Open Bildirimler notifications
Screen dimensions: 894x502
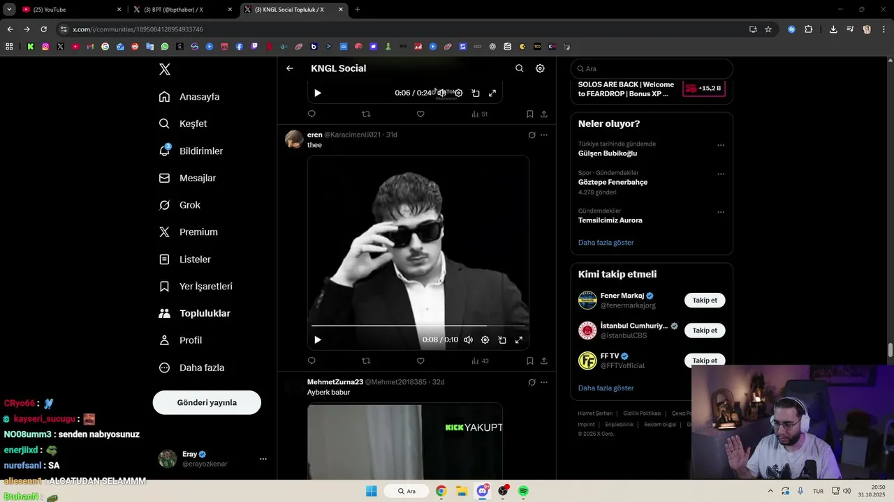(x=191, y=151)
